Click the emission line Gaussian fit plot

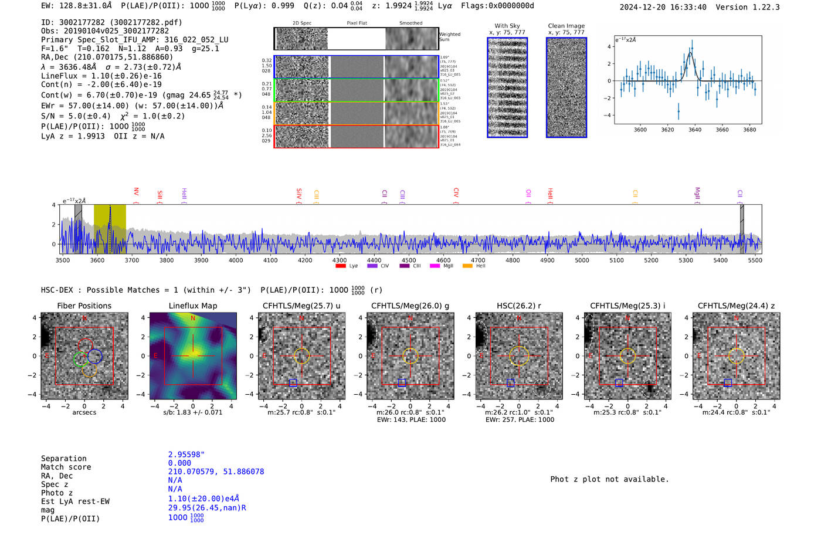coord(687,80)
